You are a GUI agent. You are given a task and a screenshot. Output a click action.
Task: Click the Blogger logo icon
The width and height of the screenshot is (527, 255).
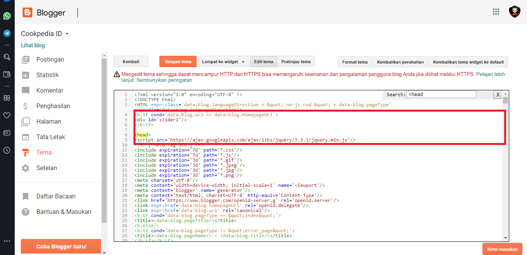[x=27, y=13]
